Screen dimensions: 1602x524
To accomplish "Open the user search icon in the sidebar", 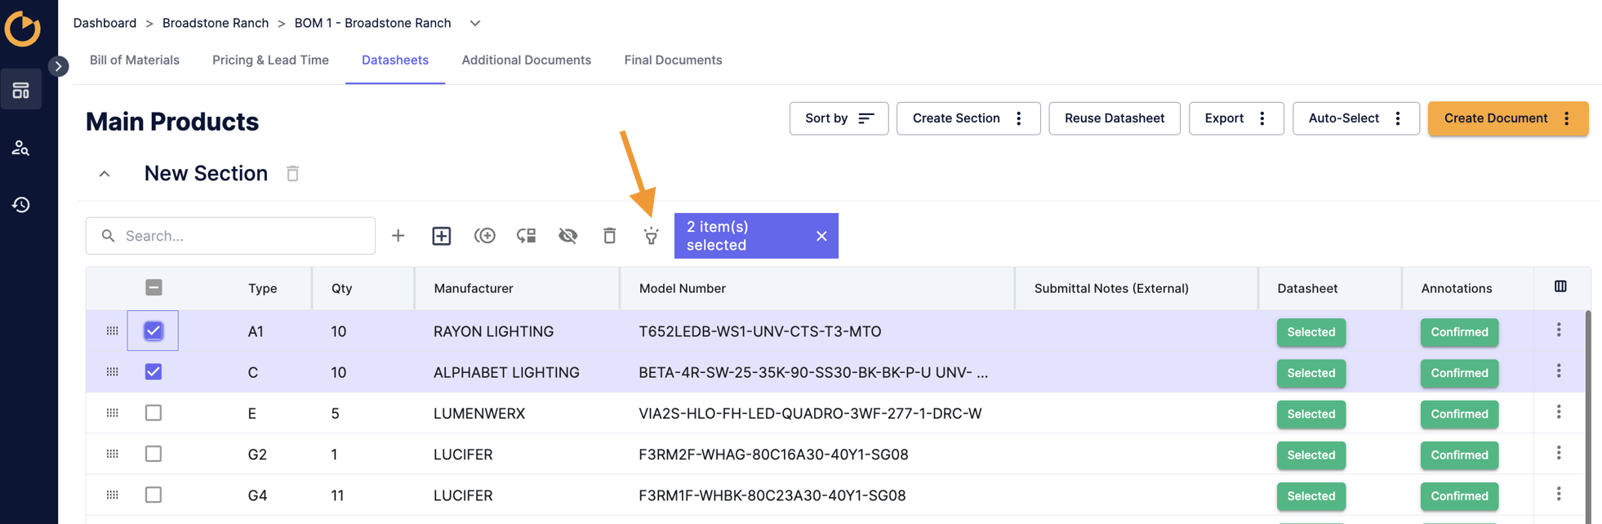I will coord(21,149).
